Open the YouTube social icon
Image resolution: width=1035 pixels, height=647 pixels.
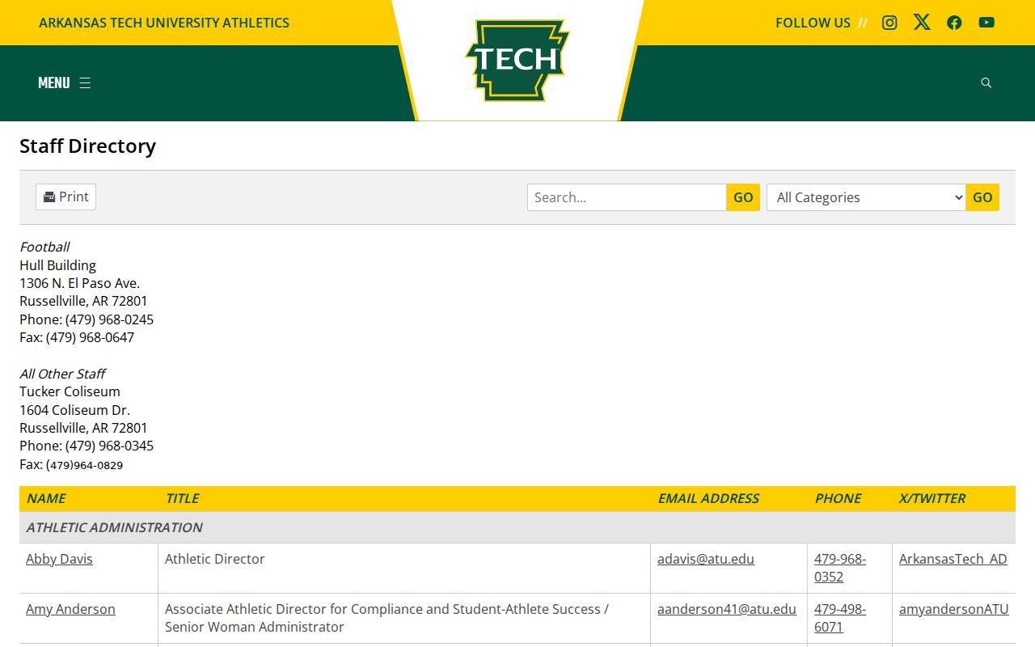[x=986, y=23]
